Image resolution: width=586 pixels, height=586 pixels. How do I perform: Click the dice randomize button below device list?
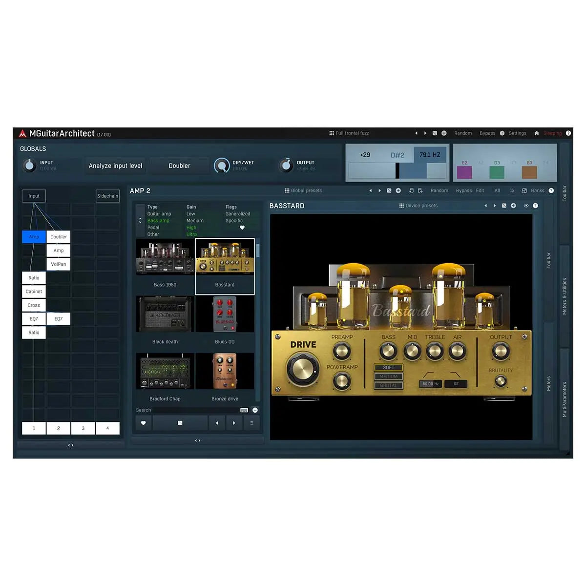(180, 423)
